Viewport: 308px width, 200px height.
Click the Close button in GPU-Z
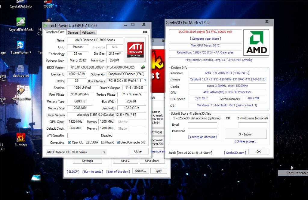[138, 151]
